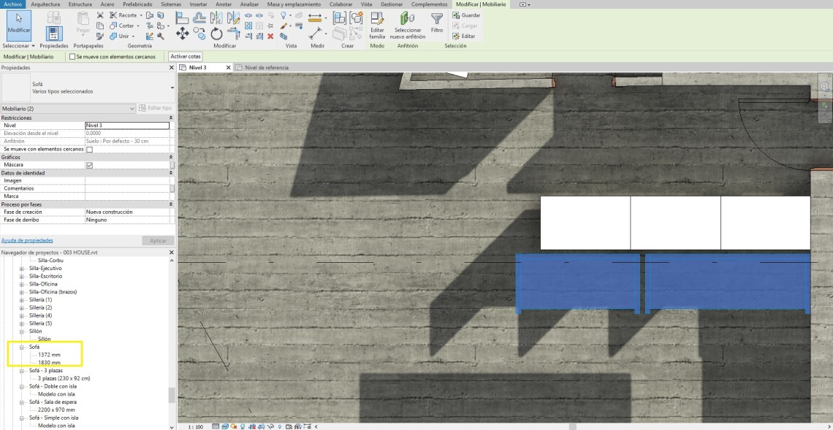Click the Nivel value input field
This screenshot has width=833, height=430.
tap(127, 126)
